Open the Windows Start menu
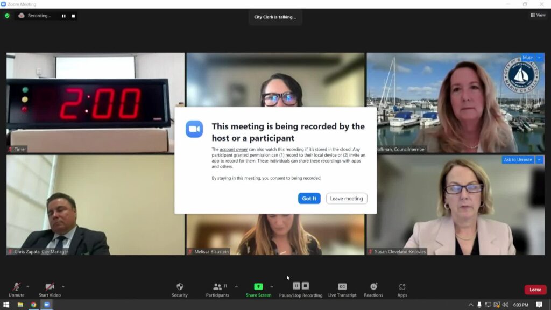Image resolution: width=551 pixels, height=310 pixels. 6,305
